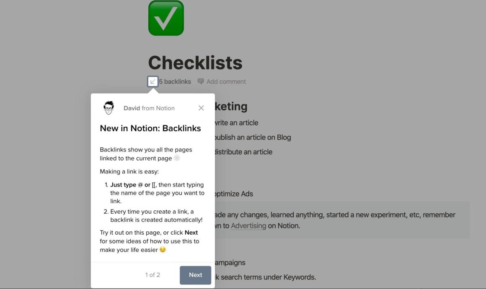This screenshot has height=289, width=486.
Task: Click David's avatar in the popup header
Action: 109,107
